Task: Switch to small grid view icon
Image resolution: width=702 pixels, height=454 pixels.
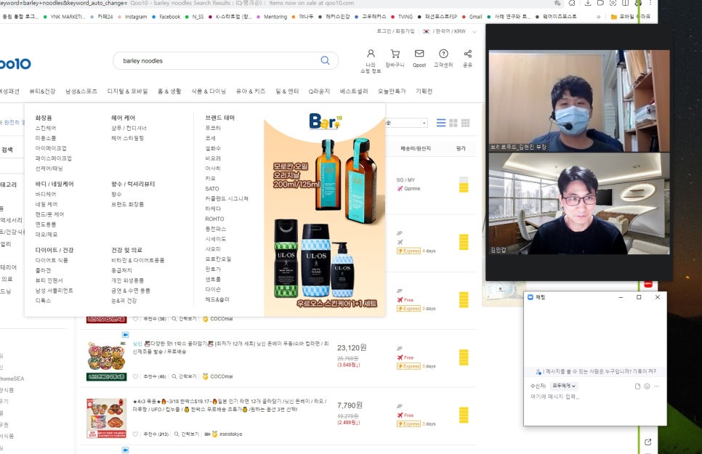Action: [x=465, y=123]
